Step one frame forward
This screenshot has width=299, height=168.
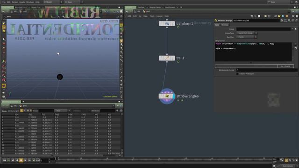coord(29,161)
